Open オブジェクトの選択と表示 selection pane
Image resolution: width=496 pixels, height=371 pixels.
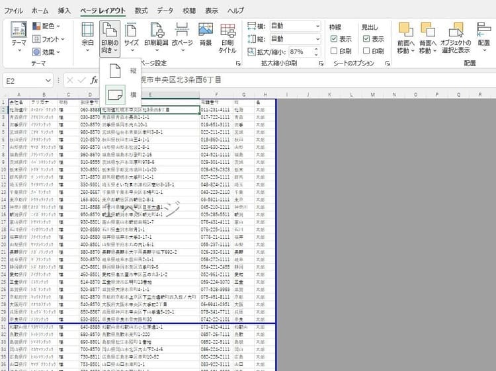point(456,38)
